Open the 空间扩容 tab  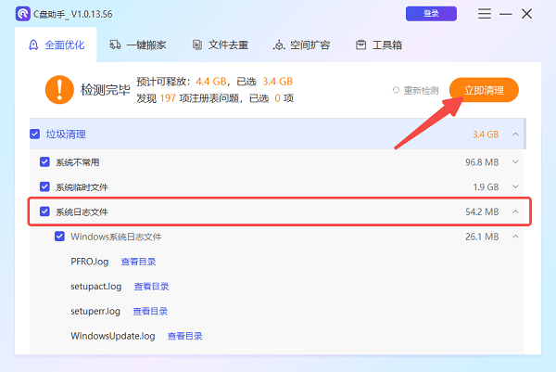pos(304,45)
